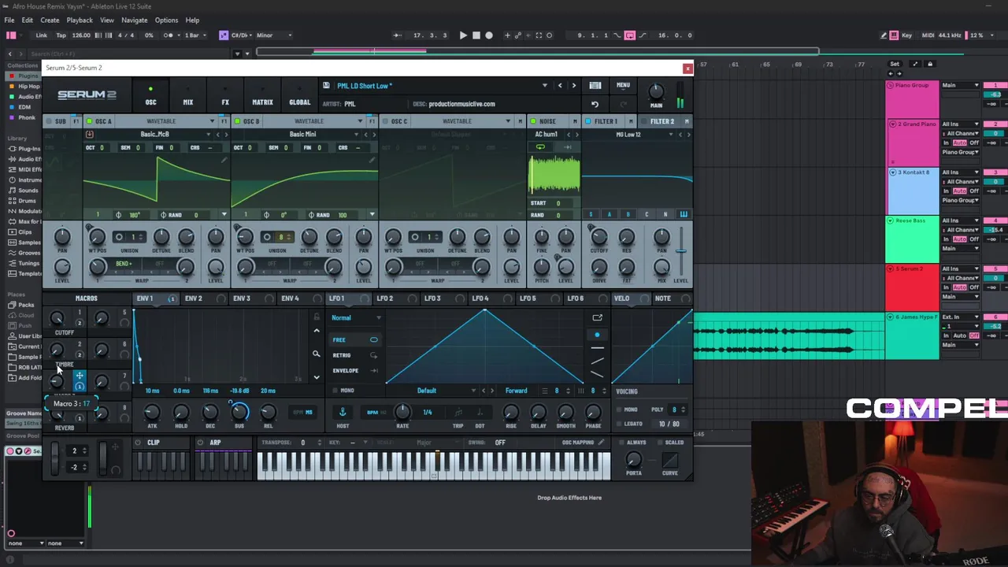Toggle the MIDI mapping mode button
Viewport: 1008px width, 567px height.
(x=928, y=35)
